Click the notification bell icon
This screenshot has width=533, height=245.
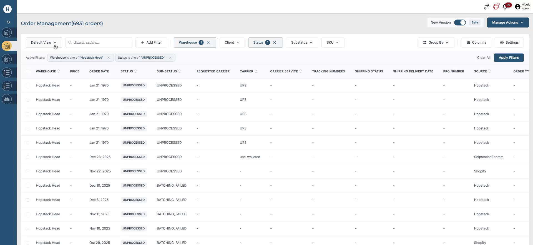[x=505, y=7]
